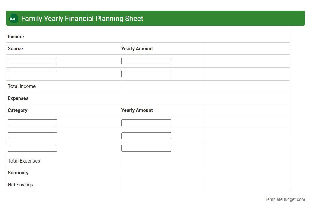Click the first expense Yearly Amount field
The width and height of the screenshot is (311, 208).
(146, 122)
